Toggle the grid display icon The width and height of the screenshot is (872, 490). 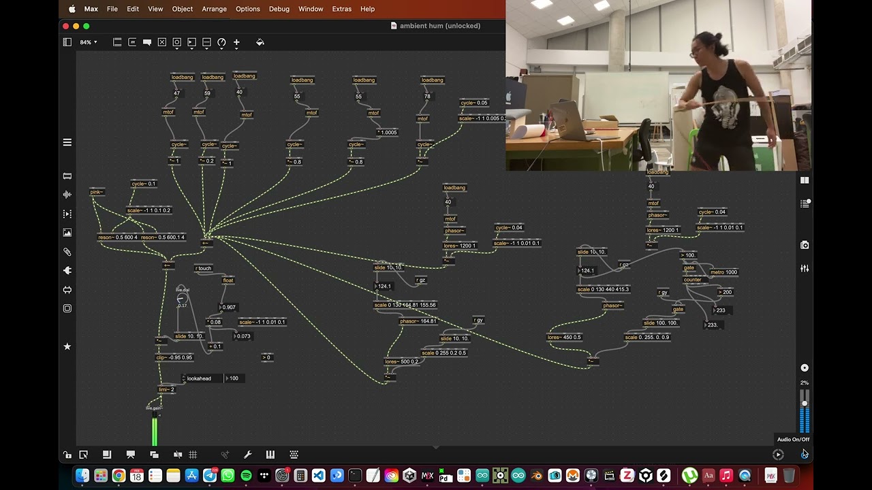pos(193,455)
